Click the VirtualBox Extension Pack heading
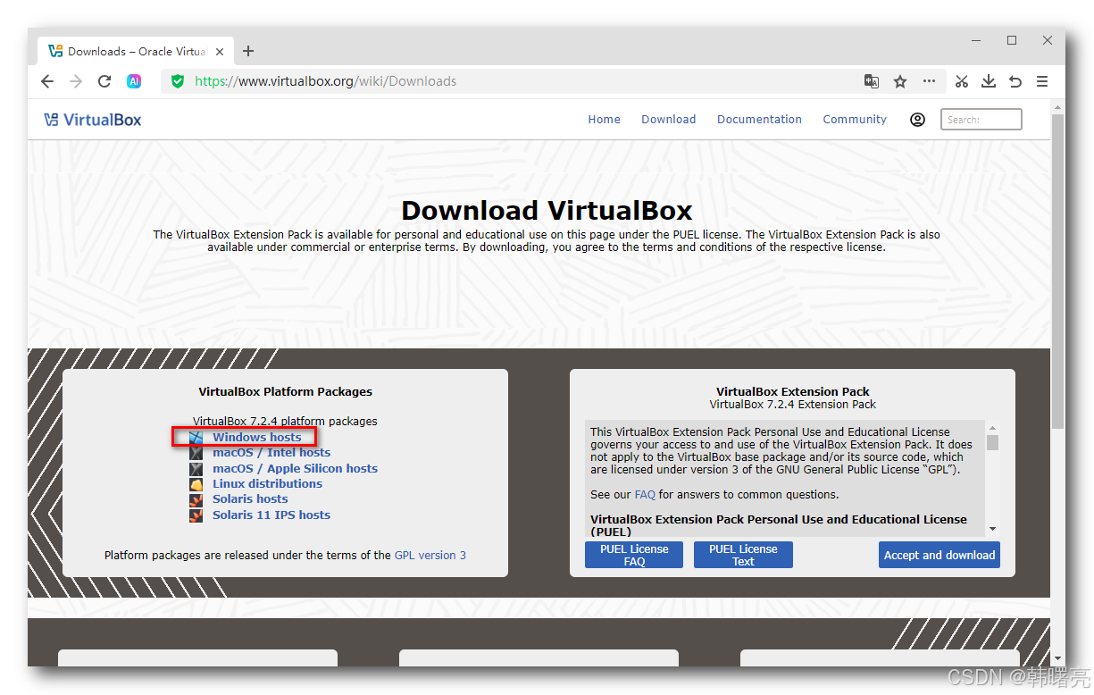This screenshot has height=695, width=1094. [x=793, y=391]
